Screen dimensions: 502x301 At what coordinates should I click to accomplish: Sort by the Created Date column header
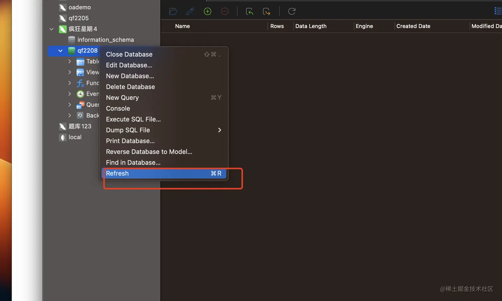[x=413, y=26]
